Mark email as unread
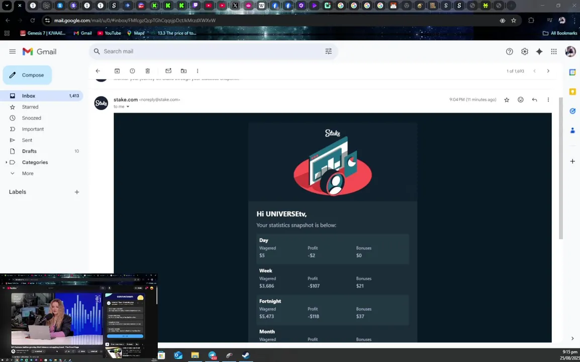The image size is (580, 362). pyautogui.click(x=168, y=71)
